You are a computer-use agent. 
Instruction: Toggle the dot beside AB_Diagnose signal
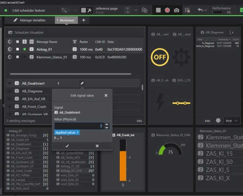pyautogui.click(x=9, y=91)
